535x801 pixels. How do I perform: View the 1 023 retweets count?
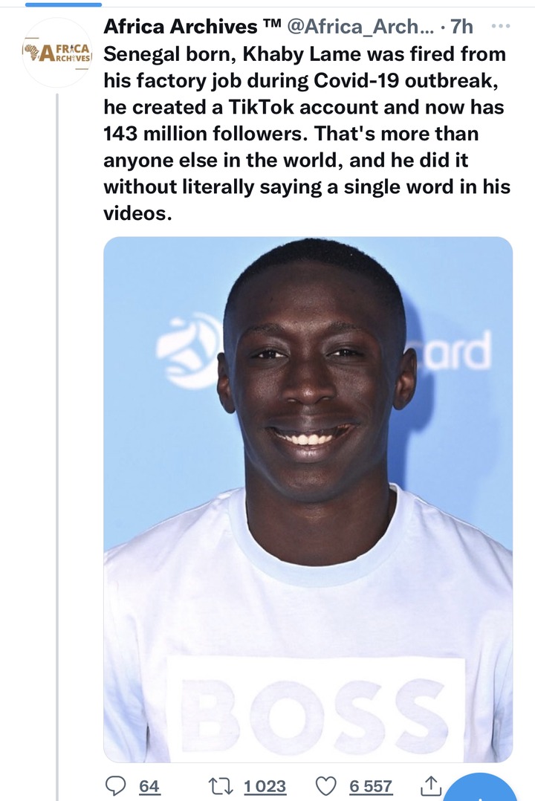[265, 786]
